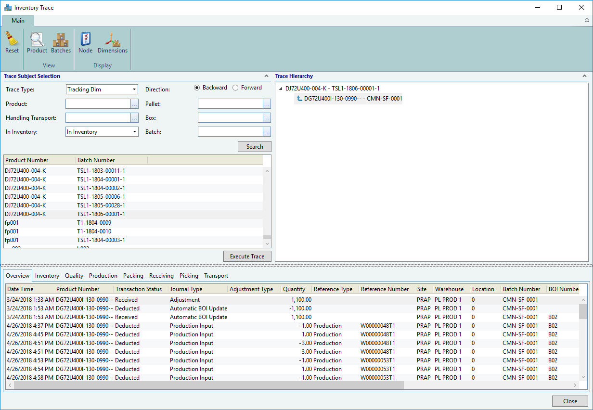The width and height of the screenshot is (593, 410).
Task: Open Box lookup ellipsis button
Action: click(267, 118)
